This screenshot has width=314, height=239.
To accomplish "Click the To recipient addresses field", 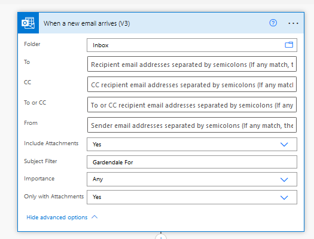I will [x=192, y=64].
